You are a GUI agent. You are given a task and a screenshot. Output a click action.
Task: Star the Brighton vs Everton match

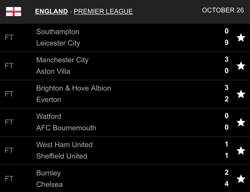click(241, 94)
